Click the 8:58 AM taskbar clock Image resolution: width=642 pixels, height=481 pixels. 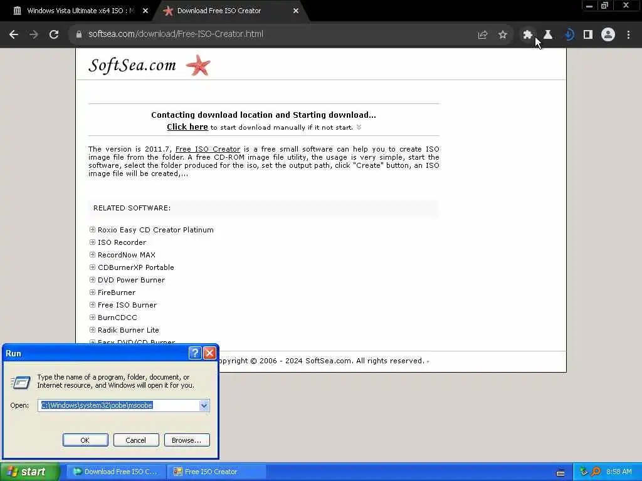[x=619, y=472]
